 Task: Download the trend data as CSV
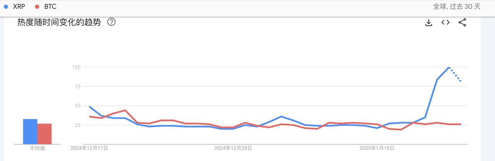click(x=428, y=23)
